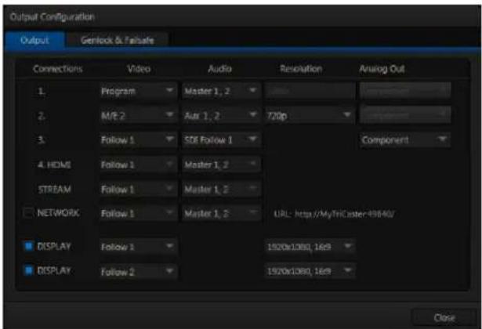Click the NETWORK connection label
Image resolution: width=482 pixels, height=329 pixels.
[58, 213]
